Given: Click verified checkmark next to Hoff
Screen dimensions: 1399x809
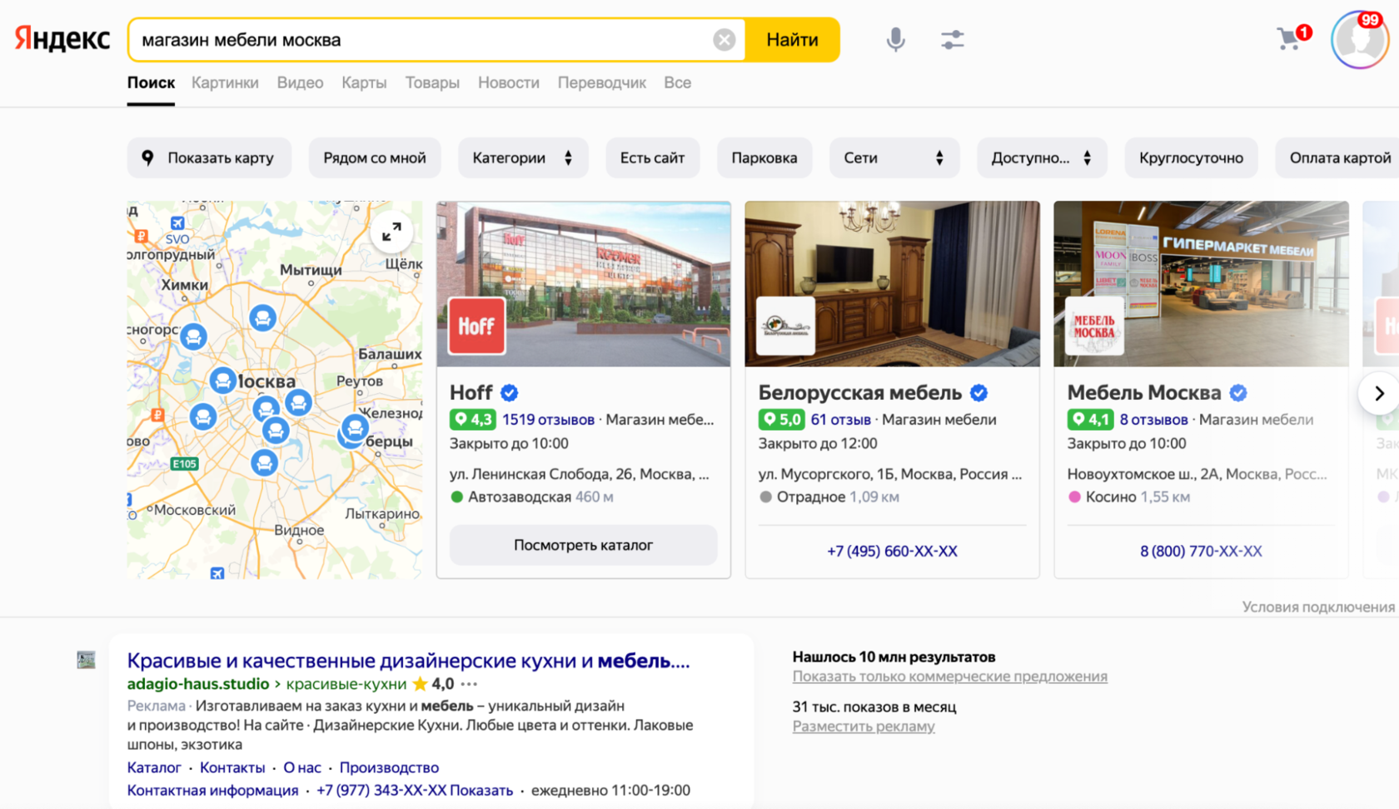Looking at the screenshot, I should (509, 392).
